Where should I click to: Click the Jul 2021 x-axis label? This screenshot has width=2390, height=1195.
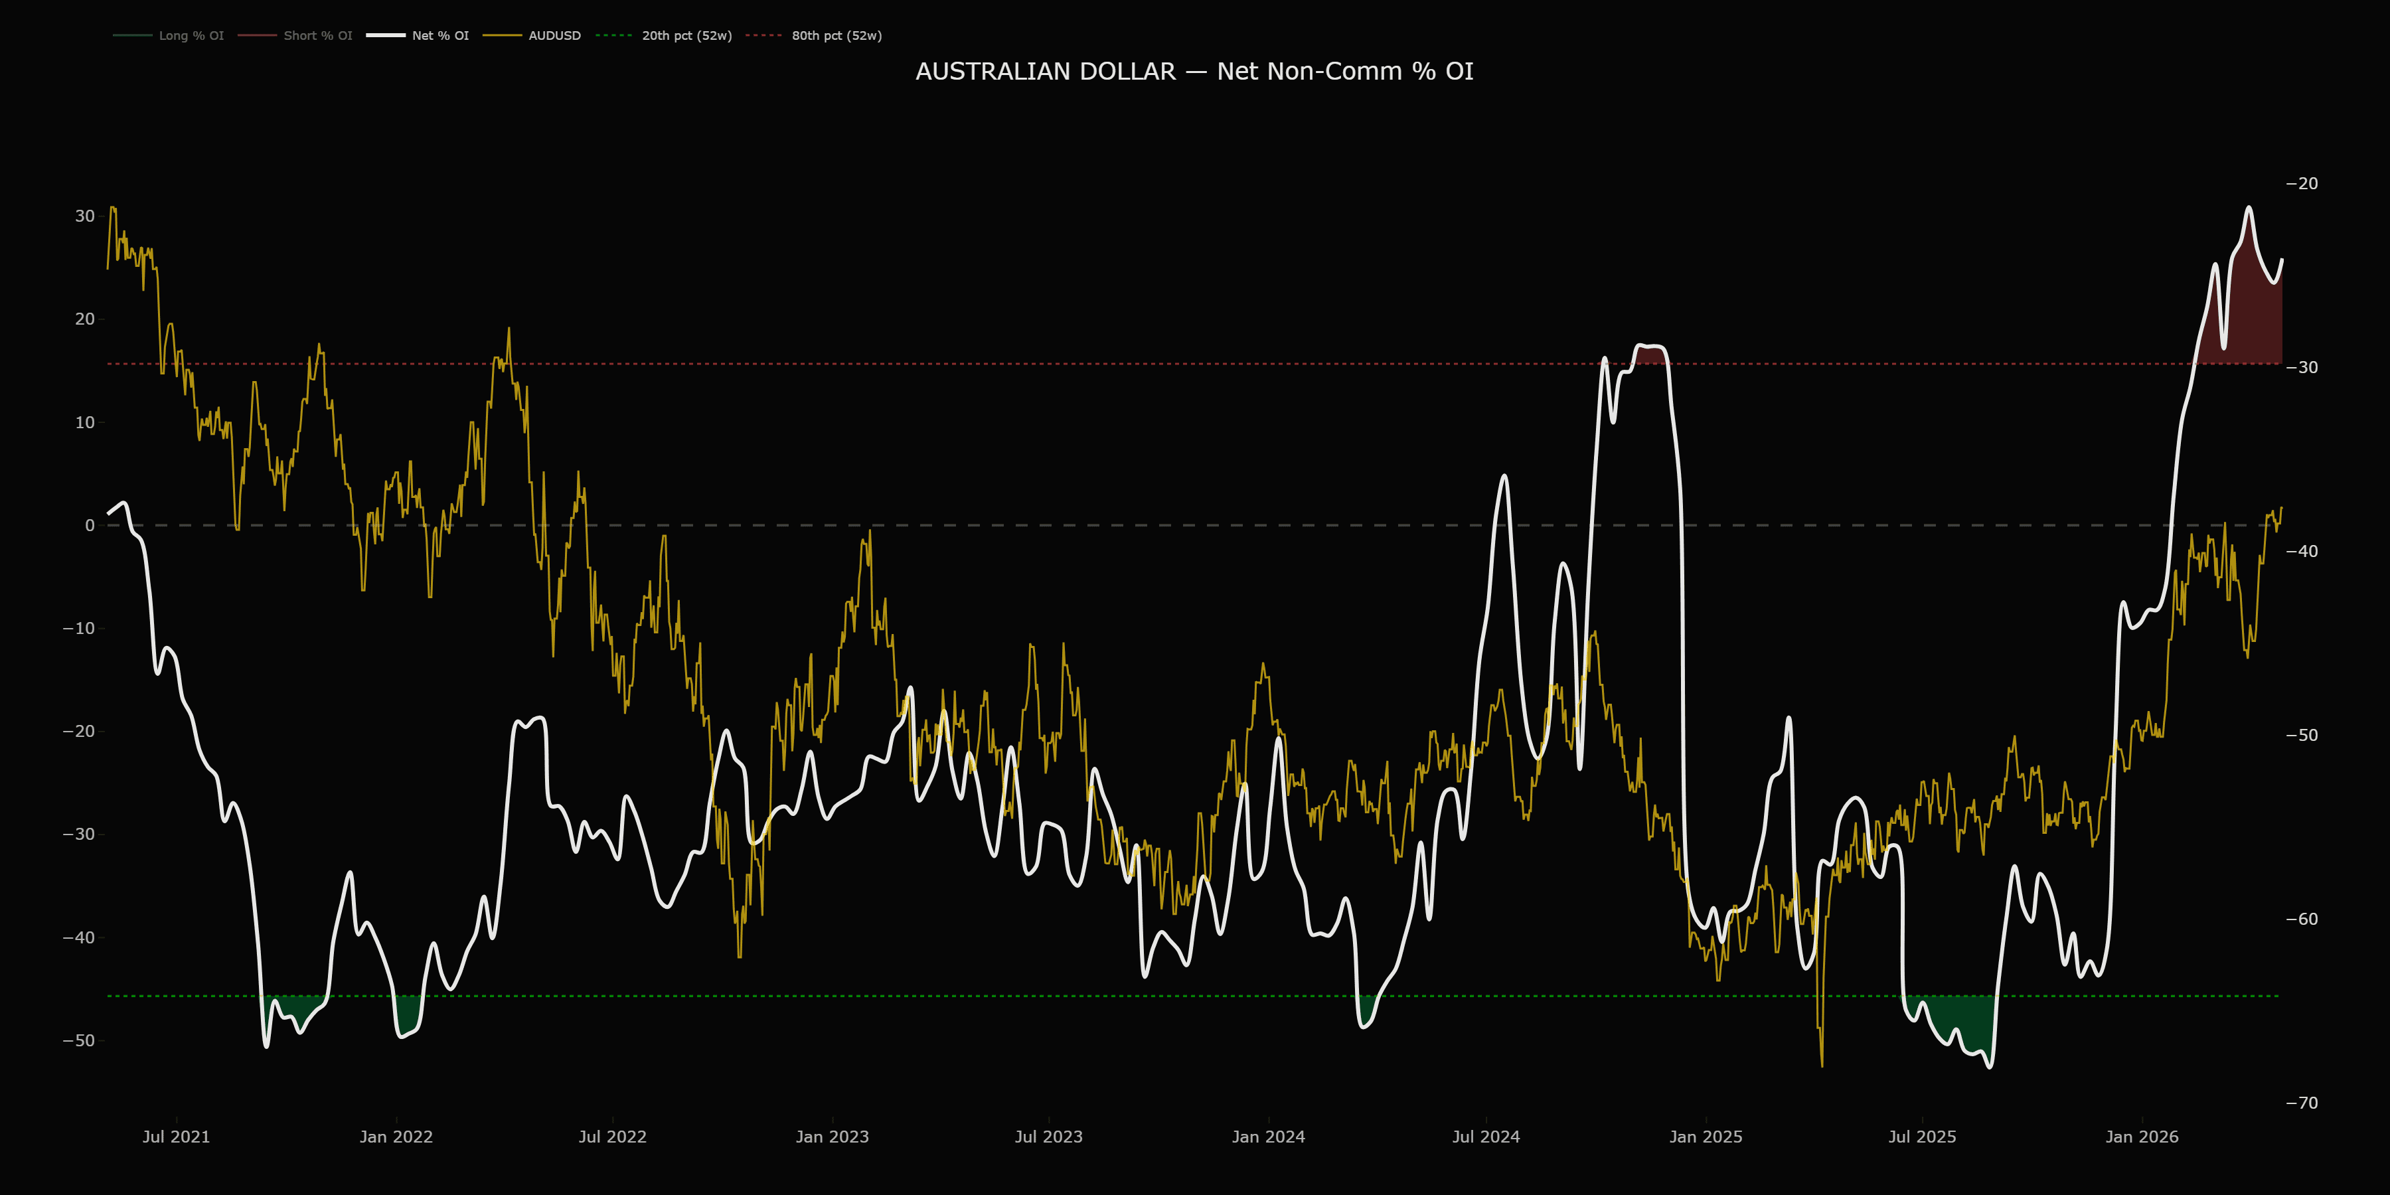click(177, 1137)
